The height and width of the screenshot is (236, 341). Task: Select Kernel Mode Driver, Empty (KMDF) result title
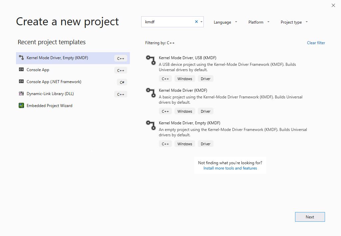click(189, 123)
